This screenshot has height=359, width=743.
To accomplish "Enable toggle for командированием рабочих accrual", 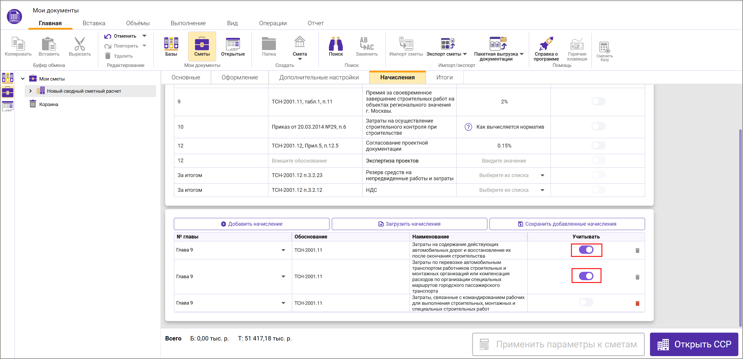I will [586, 302].
